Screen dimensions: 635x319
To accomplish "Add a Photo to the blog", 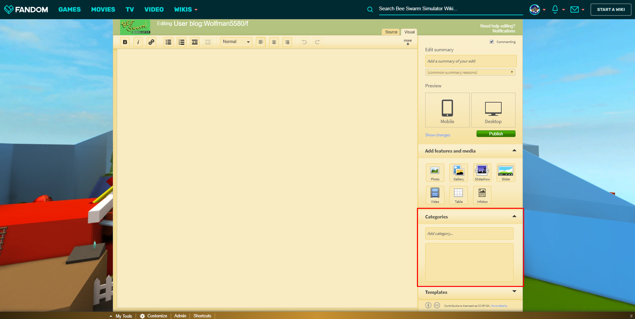I will click(435, 172).
